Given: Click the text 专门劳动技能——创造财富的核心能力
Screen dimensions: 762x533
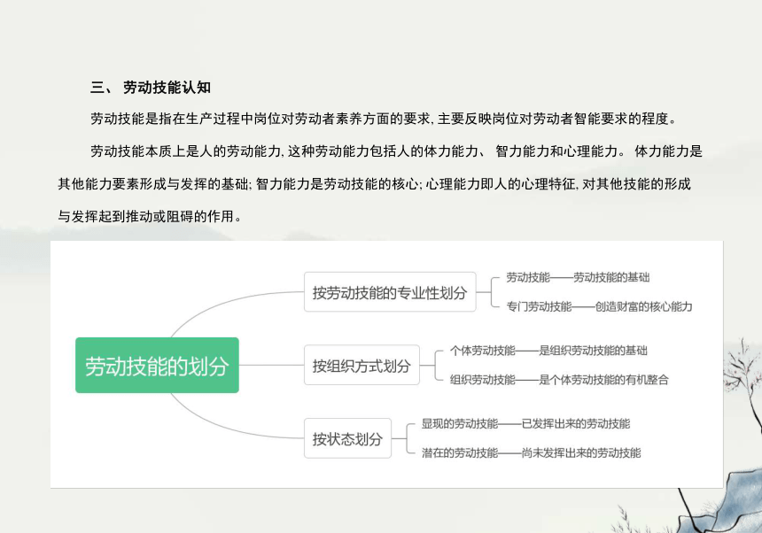Looking at the screenshot, I should point(599,307).
